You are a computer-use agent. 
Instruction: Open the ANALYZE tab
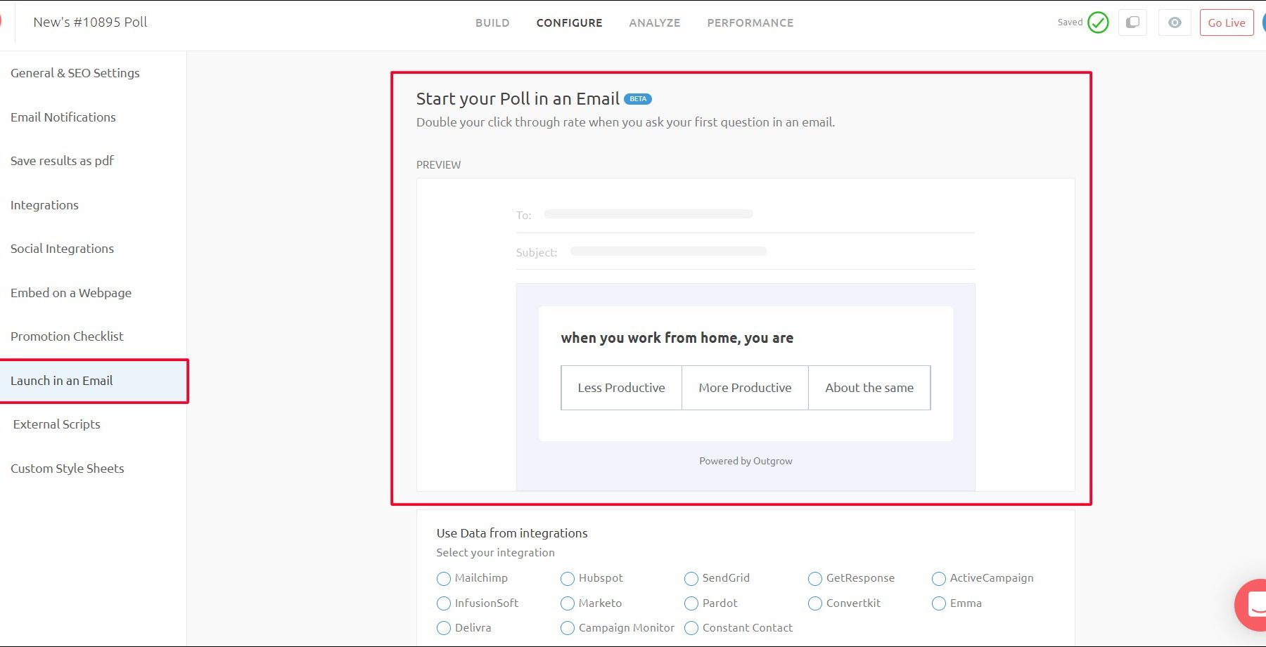654,23
